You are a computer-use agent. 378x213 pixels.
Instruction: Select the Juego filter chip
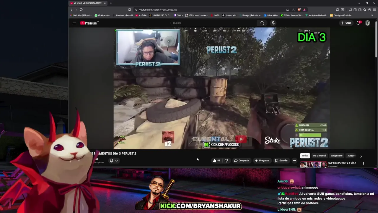point(351,156)
